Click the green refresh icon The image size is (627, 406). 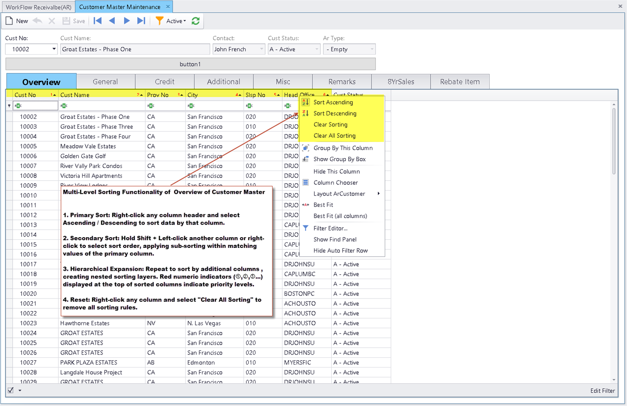coord(195,21)
